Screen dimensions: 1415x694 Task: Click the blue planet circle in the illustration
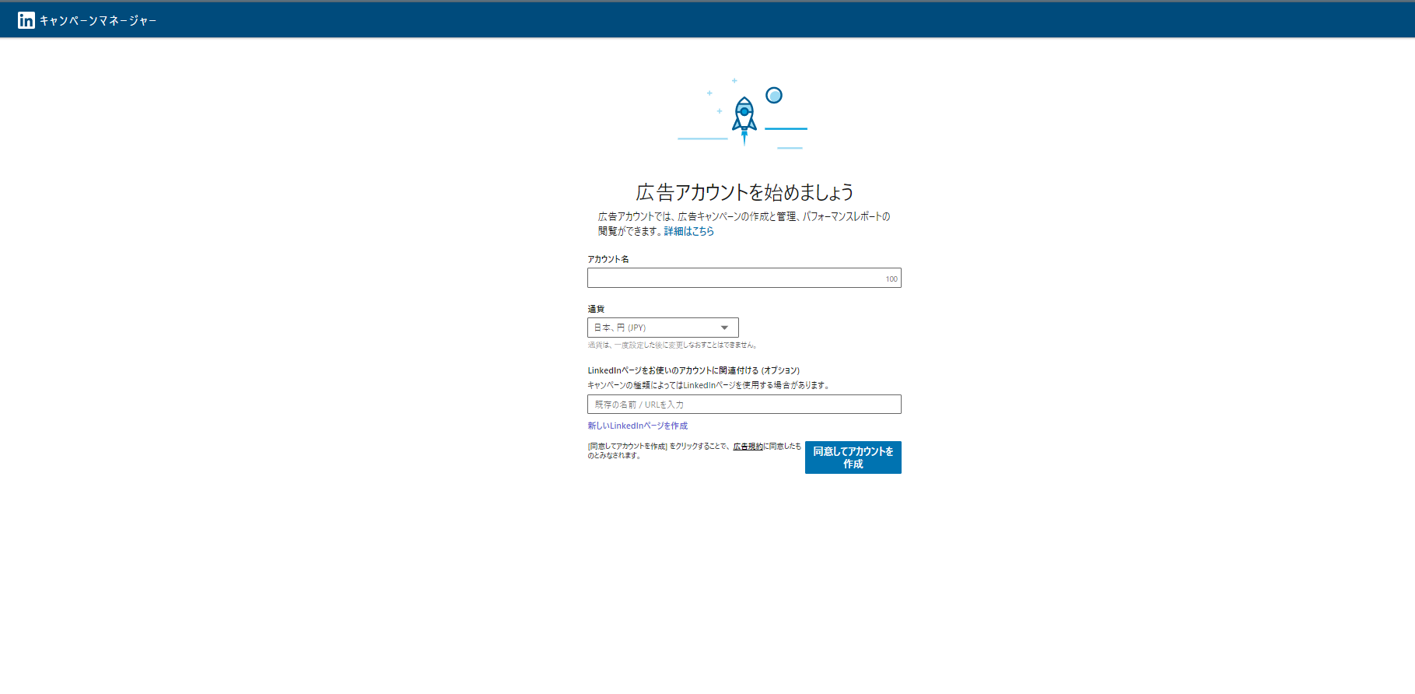pyautogui.click(x=773, y=95)
